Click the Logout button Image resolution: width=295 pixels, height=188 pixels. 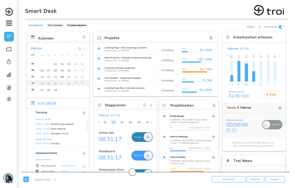pos(275,180)
